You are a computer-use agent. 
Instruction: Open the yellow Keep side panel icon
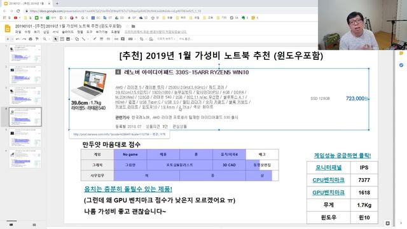tap(401, 53)
